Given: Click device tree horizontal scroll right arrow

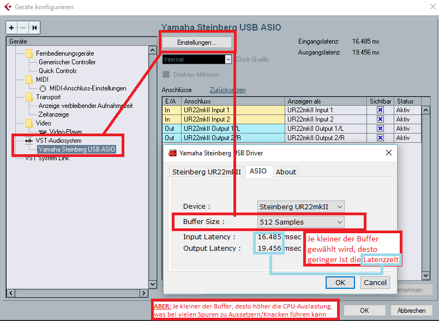Looking at the screenshot, I should [x=144, y=293].
